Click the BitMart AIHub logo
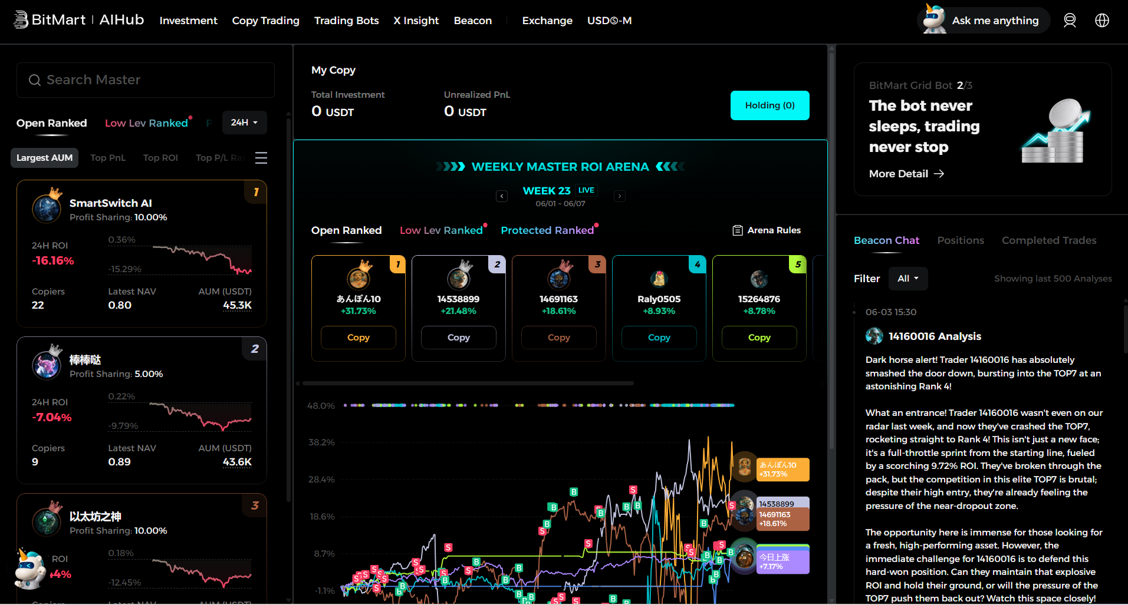Viewport: 1128px width, 605px height. point(79,20)
